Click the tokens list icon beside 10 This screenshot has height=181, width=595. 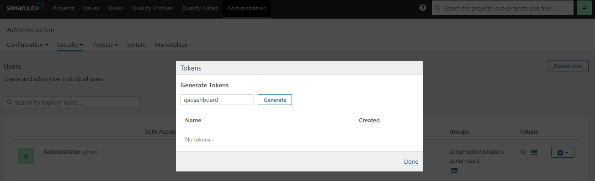[534, 152]
